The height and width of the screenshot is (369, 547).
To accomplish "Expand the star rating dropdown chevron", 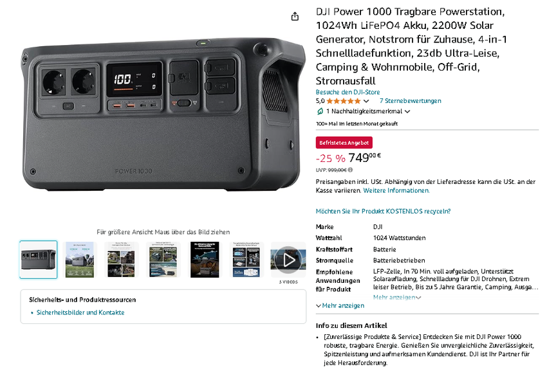I will (x=366, y=101).
